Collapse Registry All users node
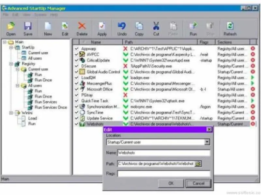This screenshot has width=261, height=195. pos(18,85)
